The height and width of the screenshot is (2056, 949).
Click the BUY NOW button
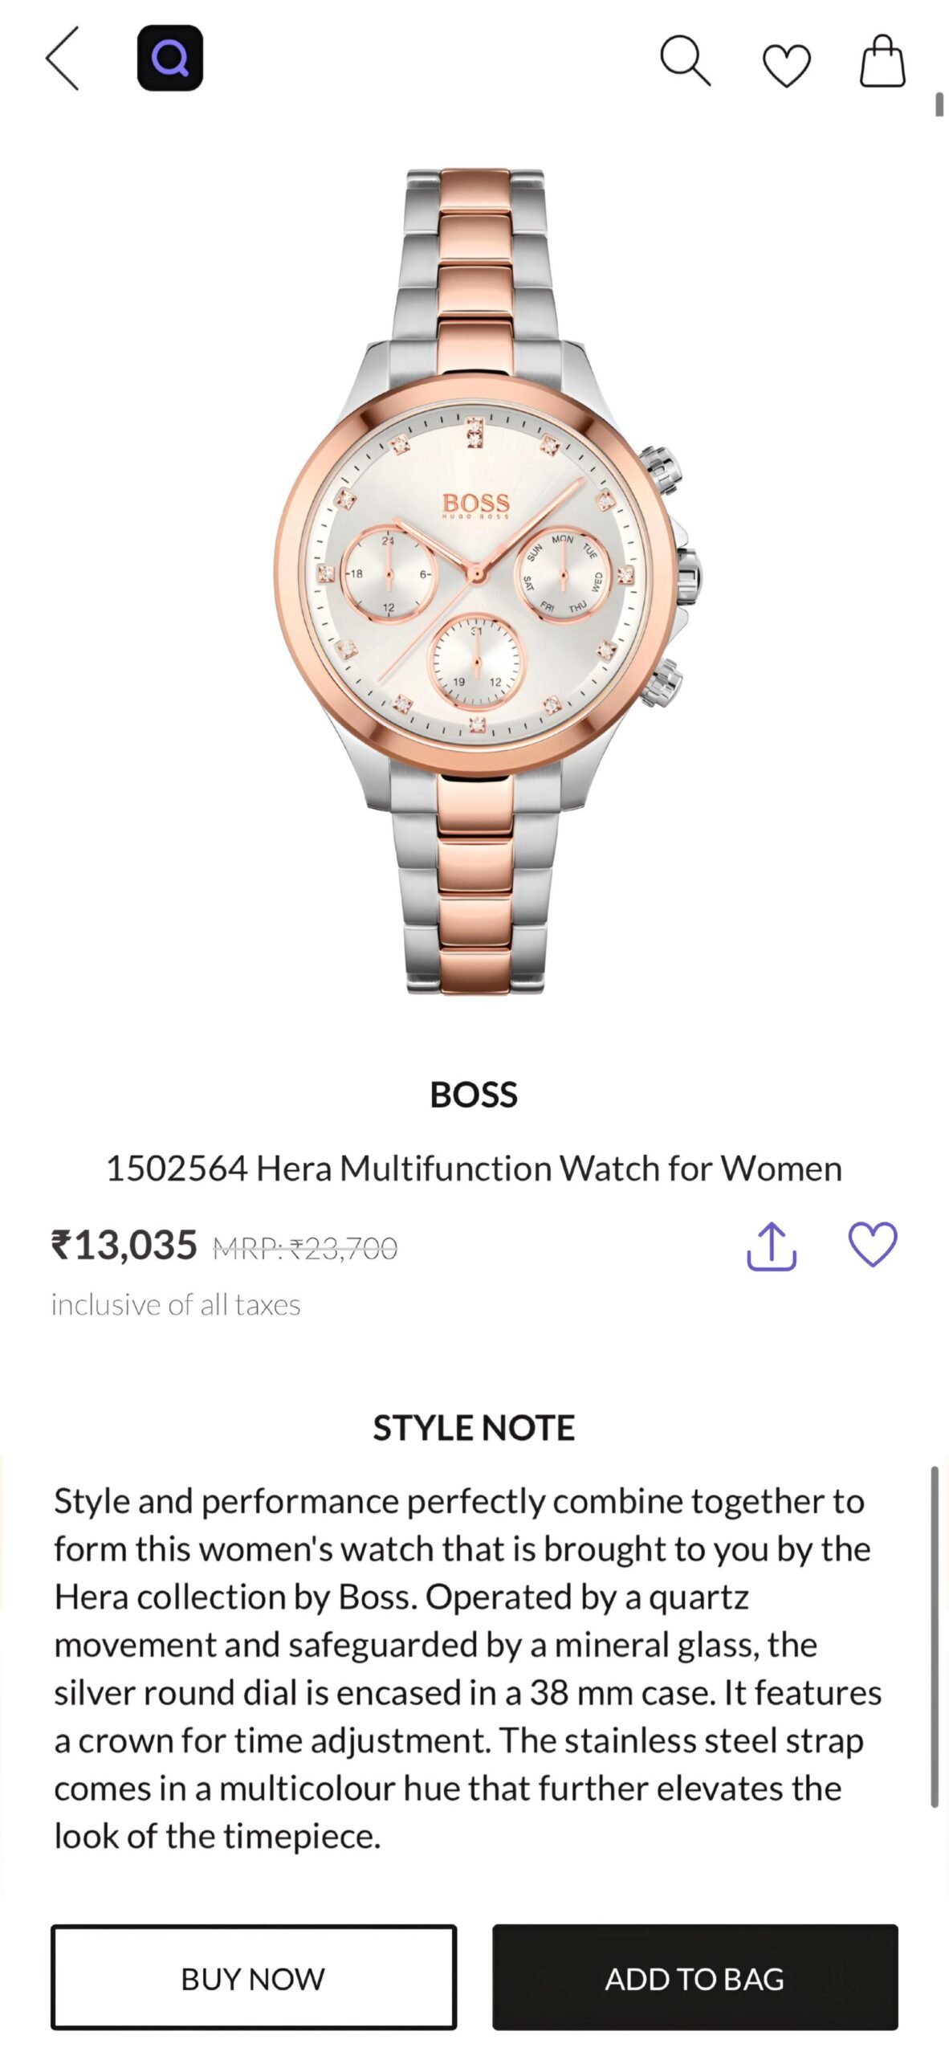click(x=254, y=1978)
